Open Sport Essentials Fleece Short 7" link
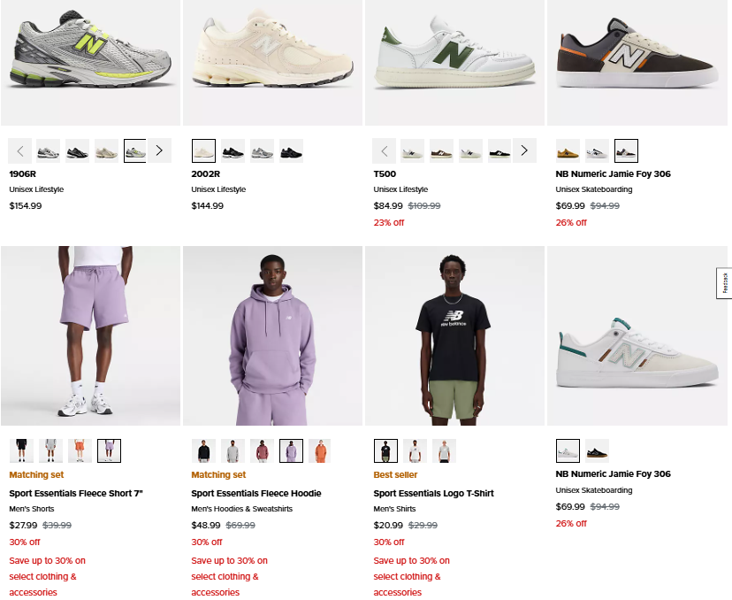The width and height of the screenshot is (732, 600). [76, 494]
